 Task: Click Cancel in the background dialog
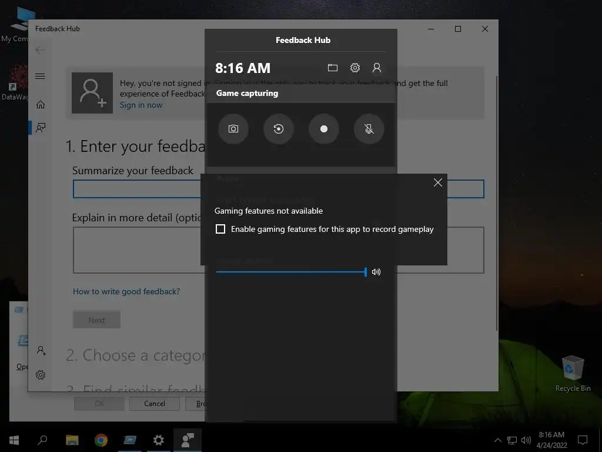pyautogui.click(x=155, y=404)
